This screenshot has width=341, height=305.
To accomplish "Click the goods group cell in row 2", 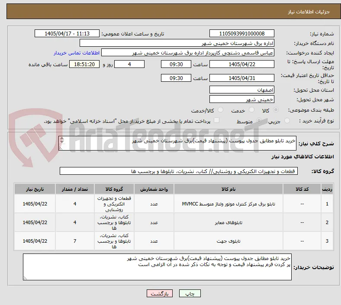I will coord(114,222).
